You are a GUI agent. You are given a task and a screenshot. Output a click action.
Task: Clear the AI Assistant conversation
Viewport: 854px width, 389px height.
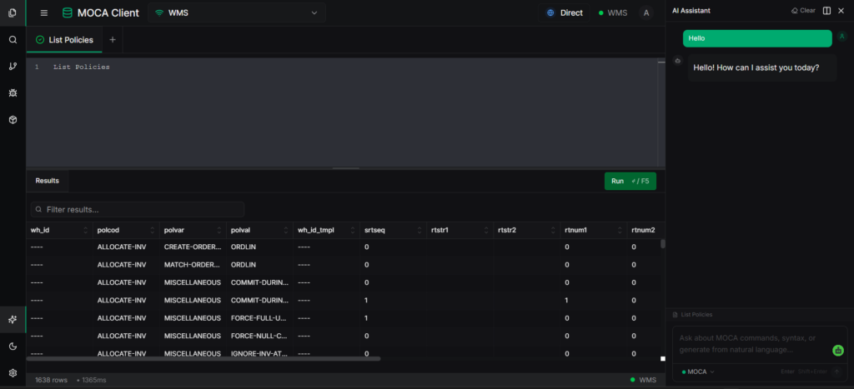(803, 10)
